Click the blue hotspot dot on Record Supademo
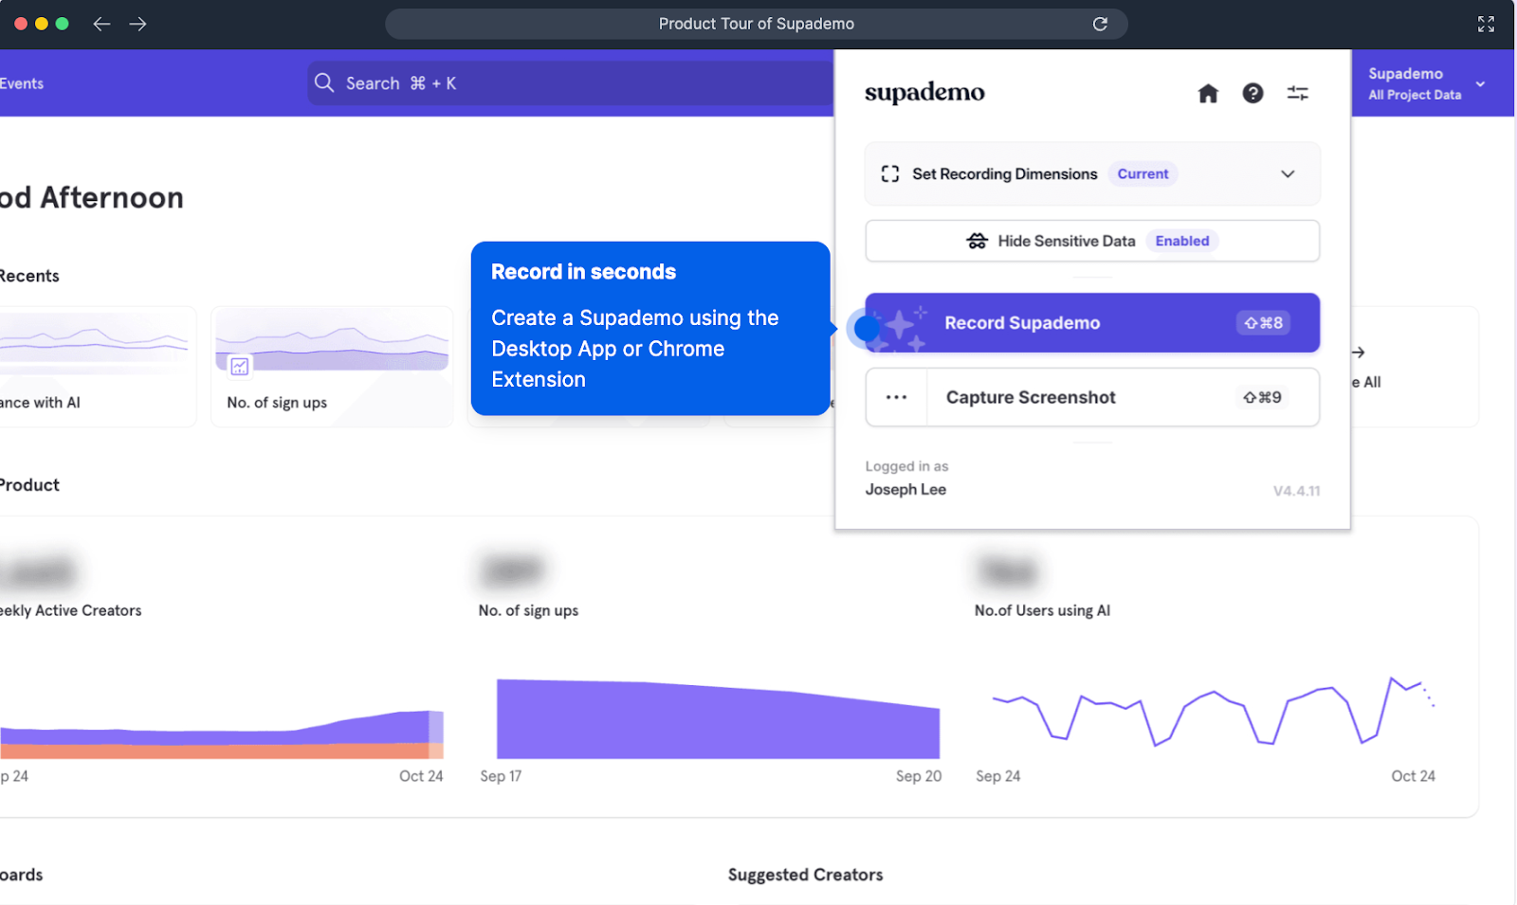Viewport: 1517px width, 905px height. pos(867,328)
